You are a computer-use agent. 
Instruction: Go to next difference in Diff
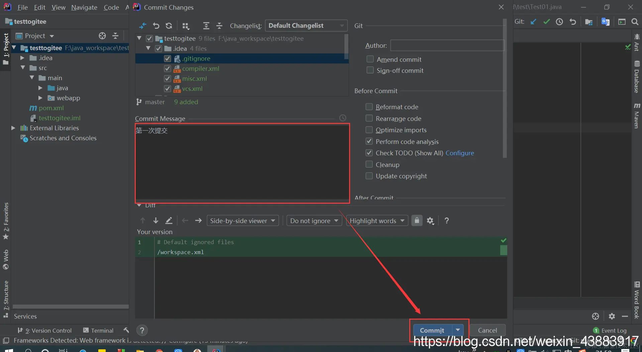tap(156, 220)
